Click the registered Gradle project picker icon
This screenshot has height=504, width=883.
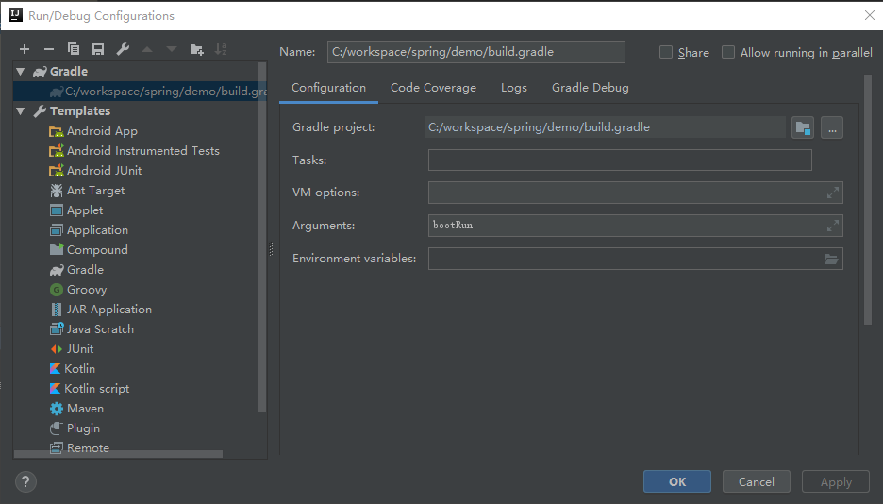pyautogui.click(x=803, y=127)
